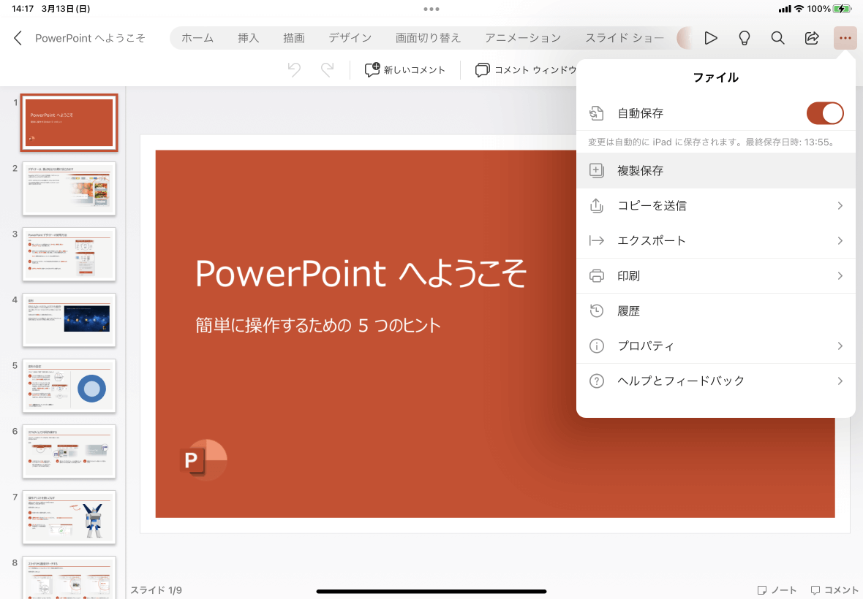Switch to the 描画 tab
863x599 pixels.
[x=294, y=38]
